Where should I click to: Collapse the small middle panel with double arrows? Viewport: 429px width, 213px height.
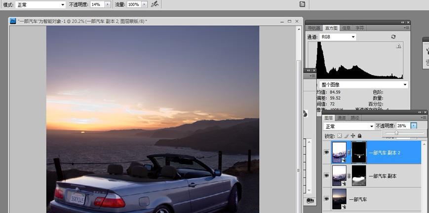[x=310, y=71]
